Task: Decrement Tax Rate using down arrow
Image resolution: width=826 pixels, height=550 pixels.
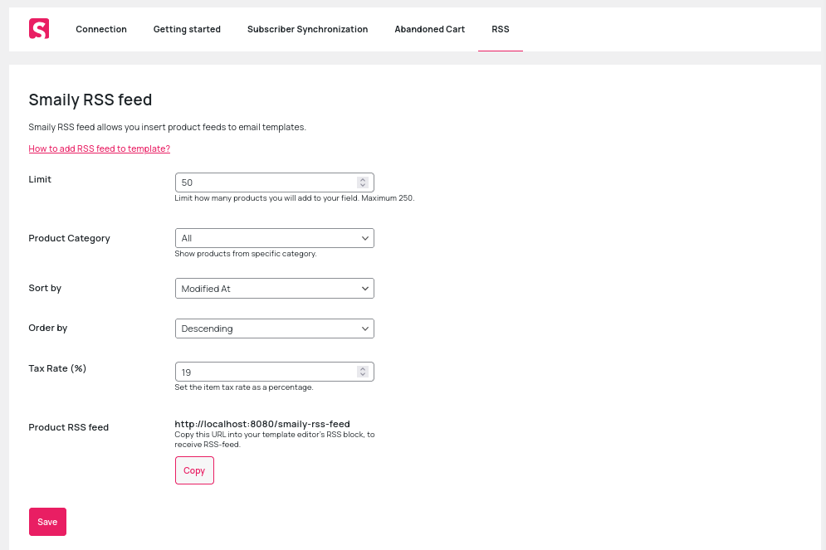Action: pos(363,375)
